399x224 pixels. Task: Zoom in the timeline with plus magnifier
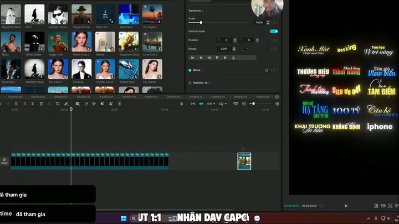(277, 103)
